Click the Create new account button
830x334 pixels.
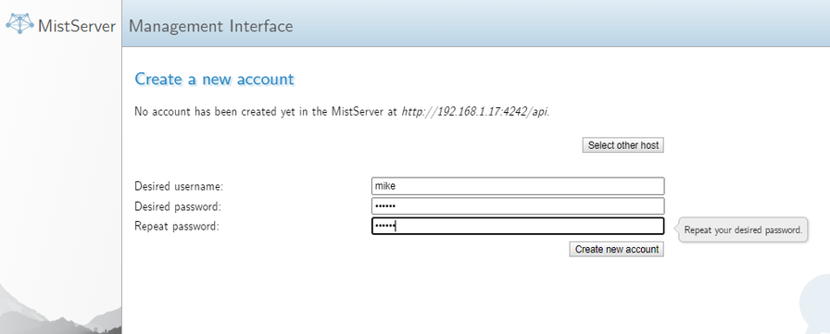click(x=617, y=249)
